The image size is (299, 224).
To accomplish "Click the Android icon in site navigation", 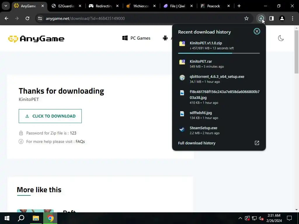I will (x=165, y=38).
